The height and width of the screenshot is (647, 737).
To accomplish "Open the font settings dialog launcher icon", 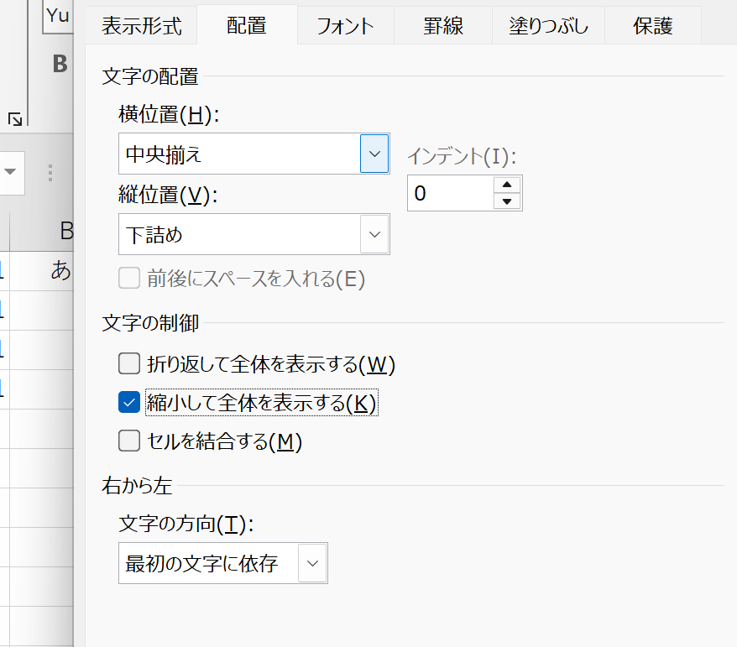I will point(15,119).
